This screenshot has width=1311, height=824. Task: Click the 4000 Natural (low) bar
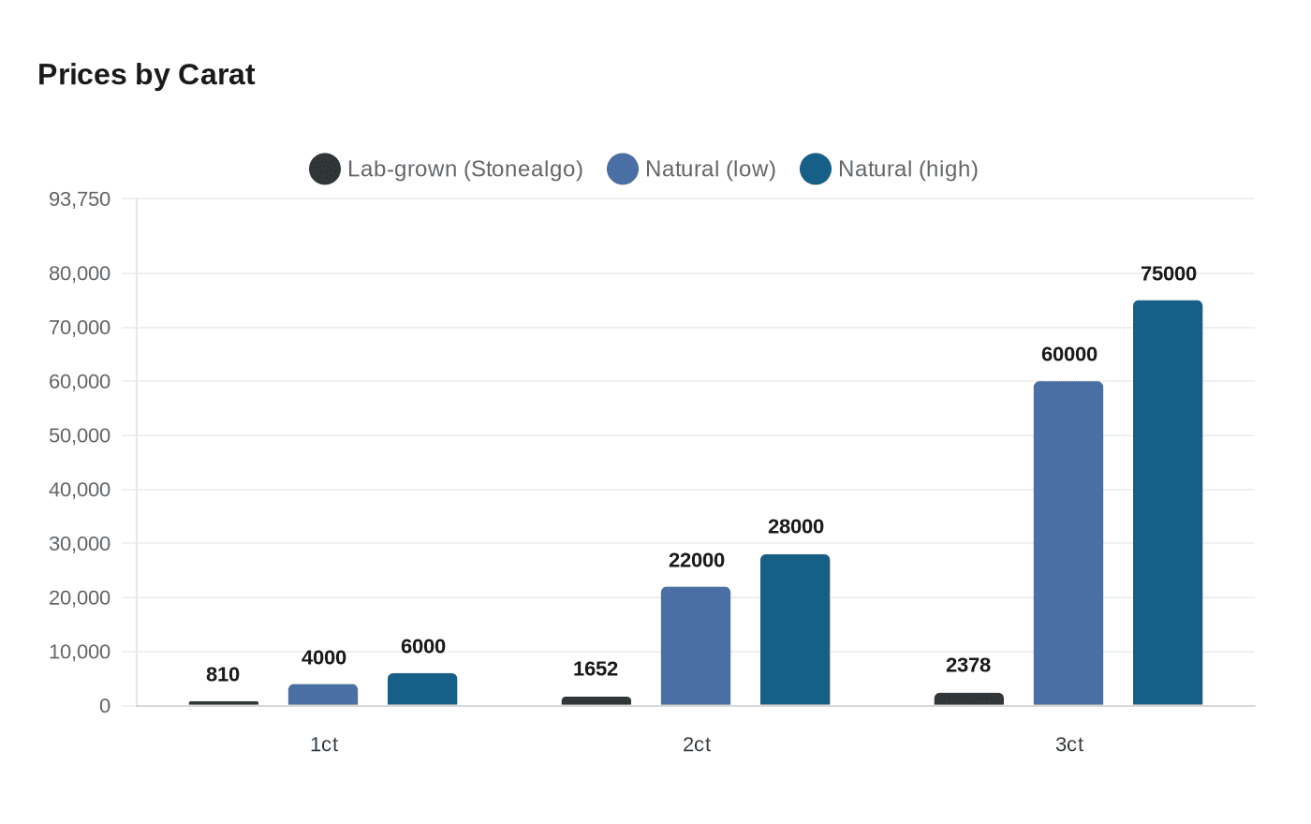(x=323, y=693)
